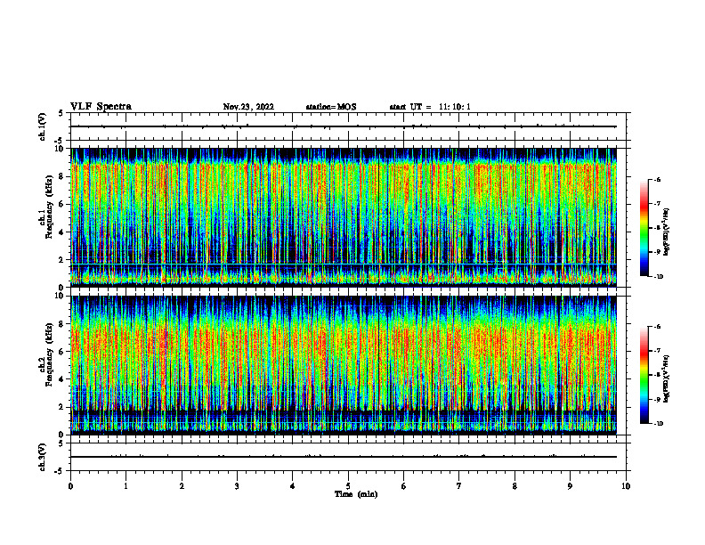Click the 'ch.3(V)' axis label
705x545 pixels.
click(42, 457)
